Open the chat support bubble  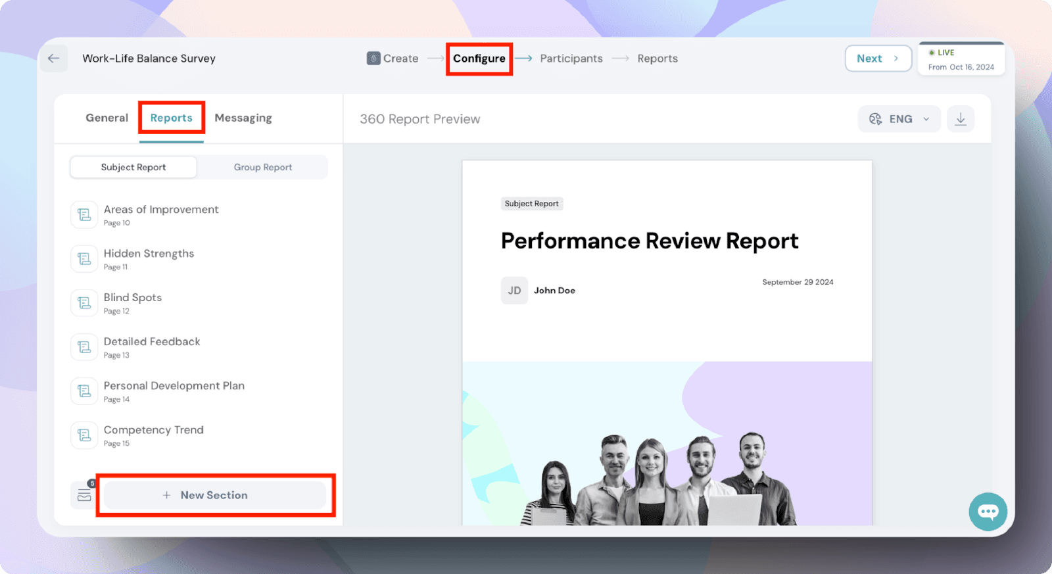(x=988, y=512)
